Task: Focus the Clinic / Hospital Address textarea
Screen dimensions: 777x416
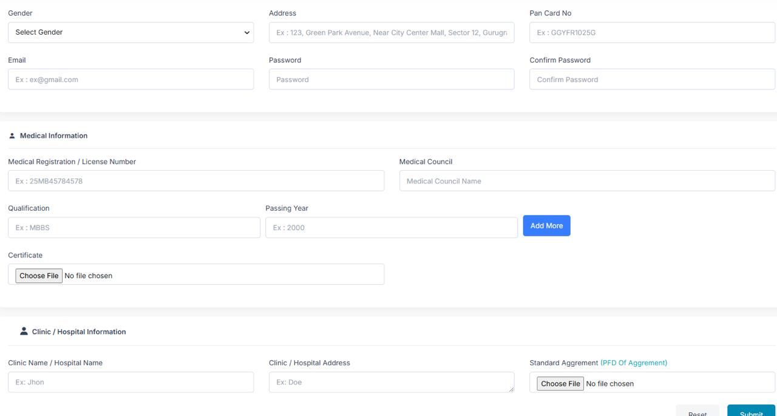Action: (x=392, y=383)
